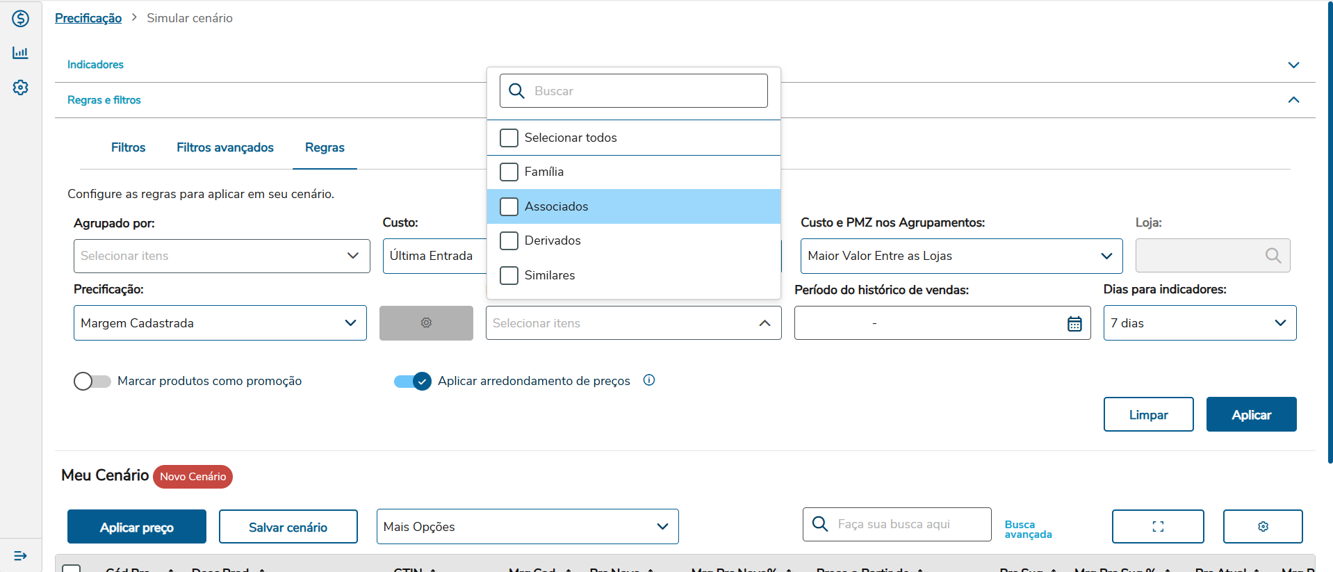
Task: Open the Mais Opções dropdown
Action: coord(527,527)
